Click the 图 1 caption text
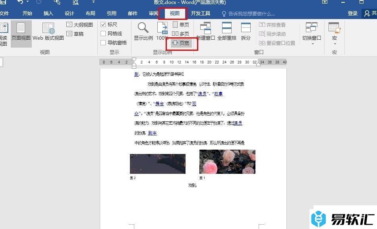 (x=202, y=178)
